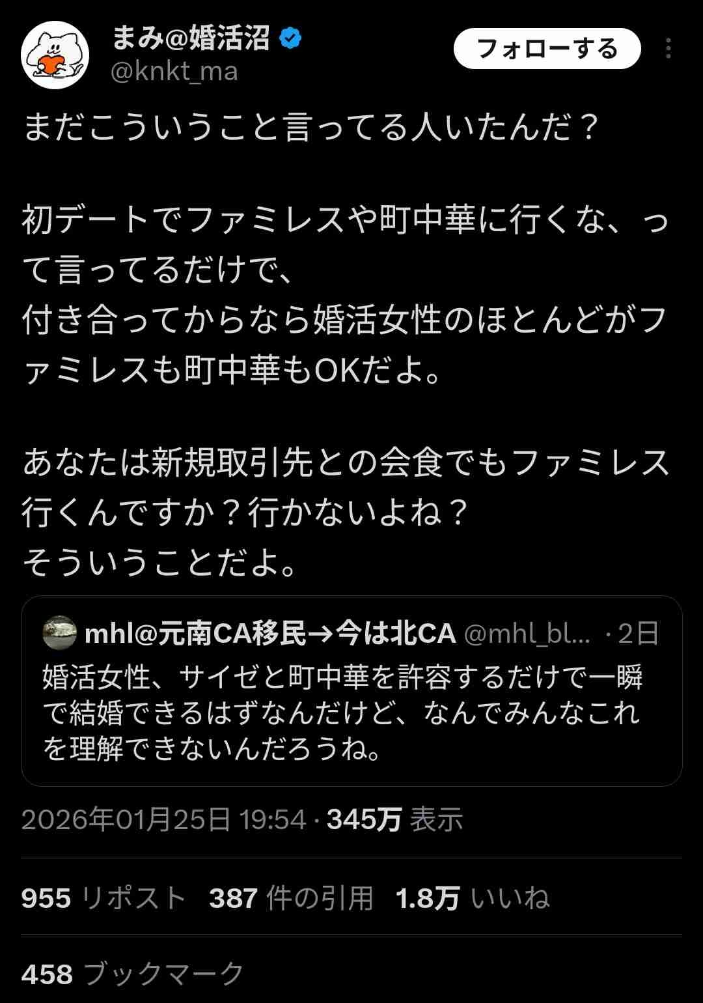Viewport: 703px width, 1003px height.
Task: Click the quoted tweet's 2日 timestamp
Action: (637, 633)
